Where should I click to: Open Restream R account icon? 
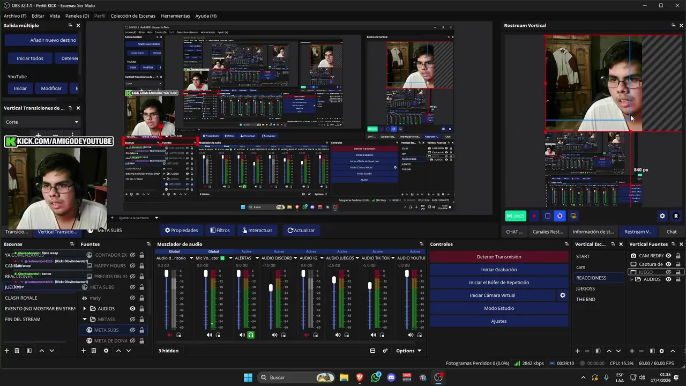(x=676, y=216)
